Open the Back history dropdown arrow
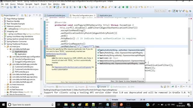Image resolution: width=193 pixels, height=108 pixels. 148,7
